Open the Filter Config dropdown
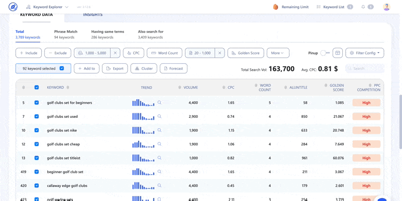 point(365,53)
